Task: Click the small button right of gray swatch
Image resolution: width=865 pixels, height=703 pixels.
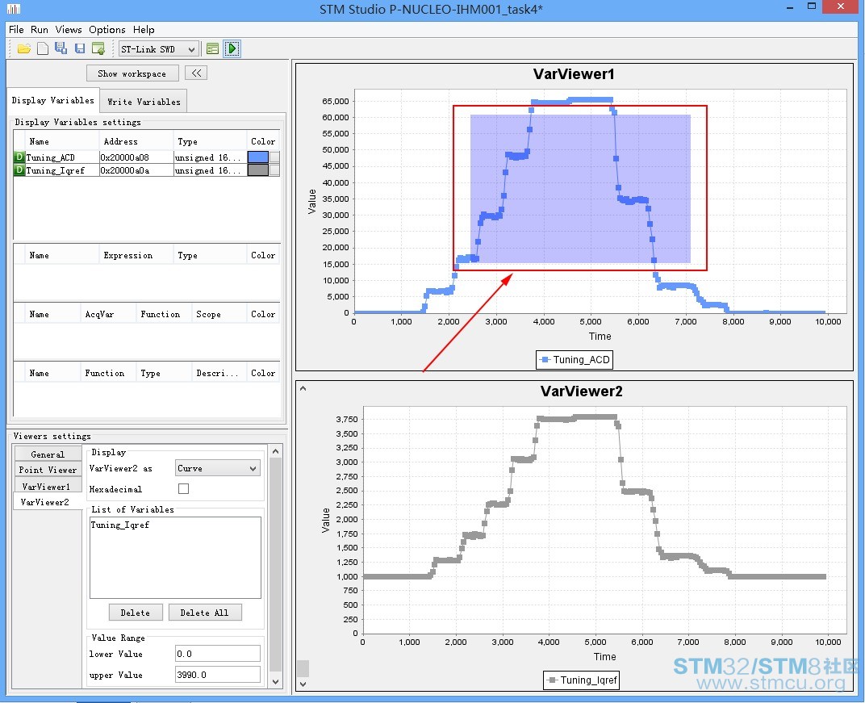Action: point(274,170)
